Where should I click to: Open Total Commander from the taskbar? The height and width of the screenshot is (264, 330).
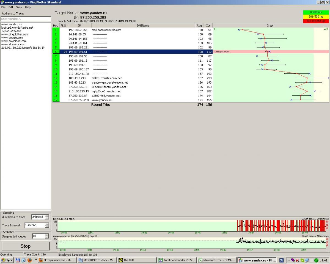[177, 260]
